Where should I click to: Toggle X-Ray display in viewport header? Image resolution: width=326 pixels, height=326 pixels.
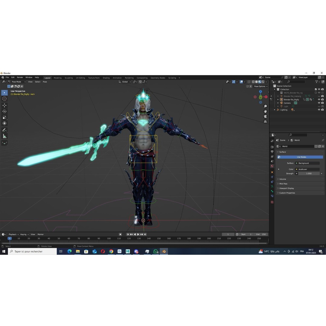(x=249, y=82)
